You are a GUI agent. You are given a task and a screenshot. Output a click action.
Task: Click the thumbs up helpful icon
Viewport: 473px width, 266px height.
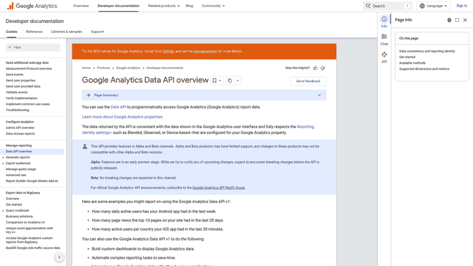315,68
